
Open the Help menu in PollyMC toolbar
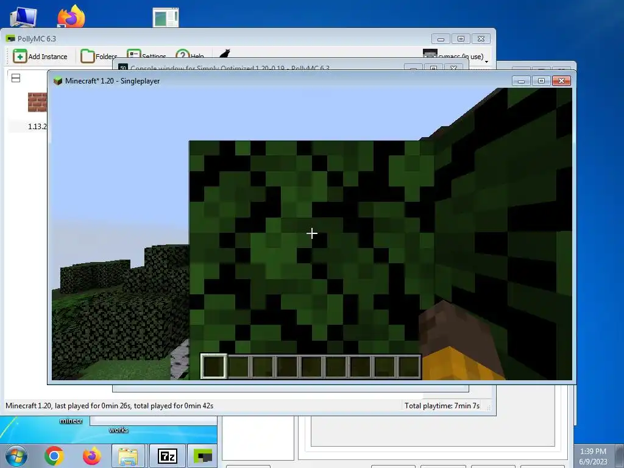(x=190, y=56)
